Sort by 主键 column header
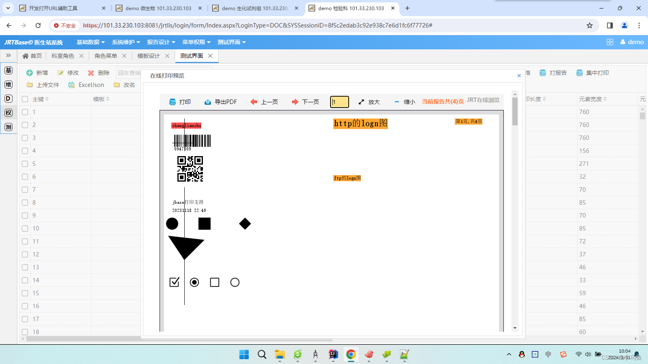This screenshot has width=648, height=364. (x=40, y=99)
